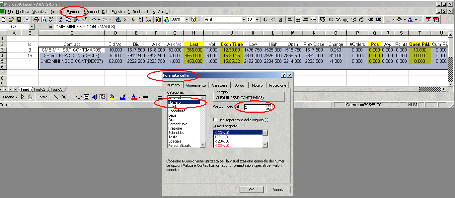Align cell text to the right
This screenshot has height=198, width=455.
(x=305, y=20)
